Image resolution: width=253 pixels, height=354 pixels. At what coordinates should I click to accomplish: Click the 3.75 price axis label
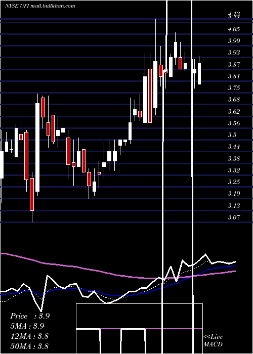234,87
